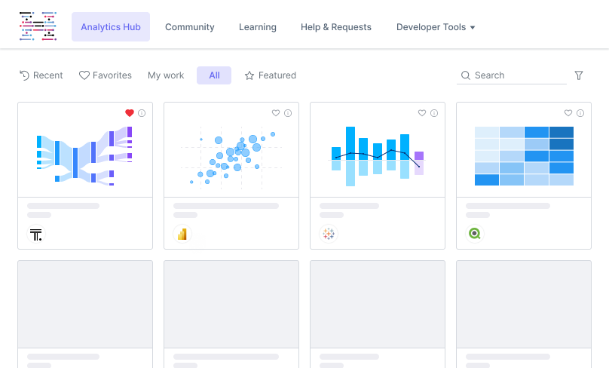Click the source icon on Sankey card

36,234
